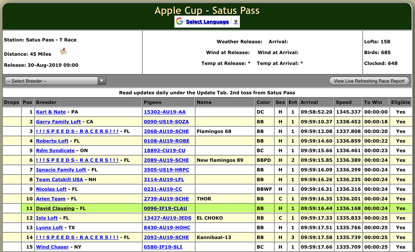Open Garry Family Loft breeder link
This screenshot has height=252, width=415.
click(x=58, y=122)
